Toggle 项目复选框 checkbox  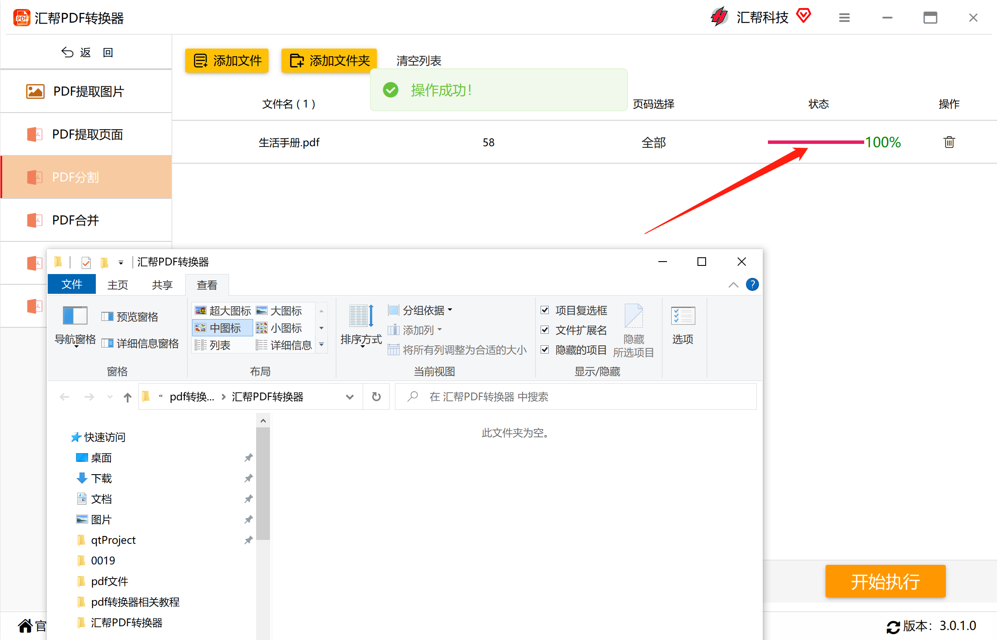pos(544,310)
